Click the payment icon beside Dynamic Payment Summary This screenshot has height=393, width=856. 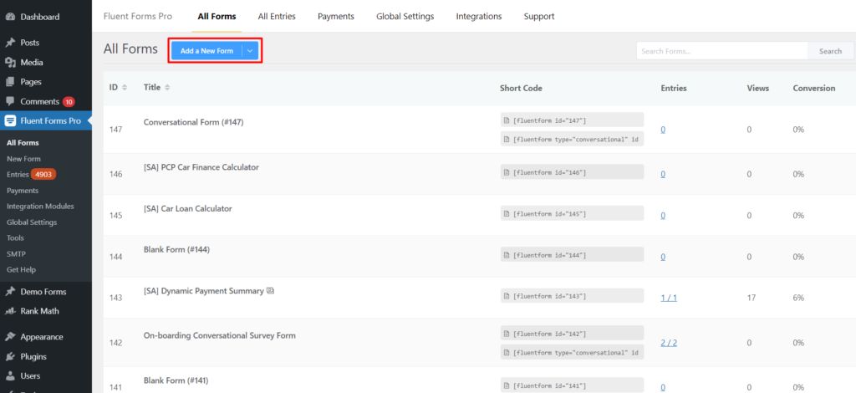[270, 291]
